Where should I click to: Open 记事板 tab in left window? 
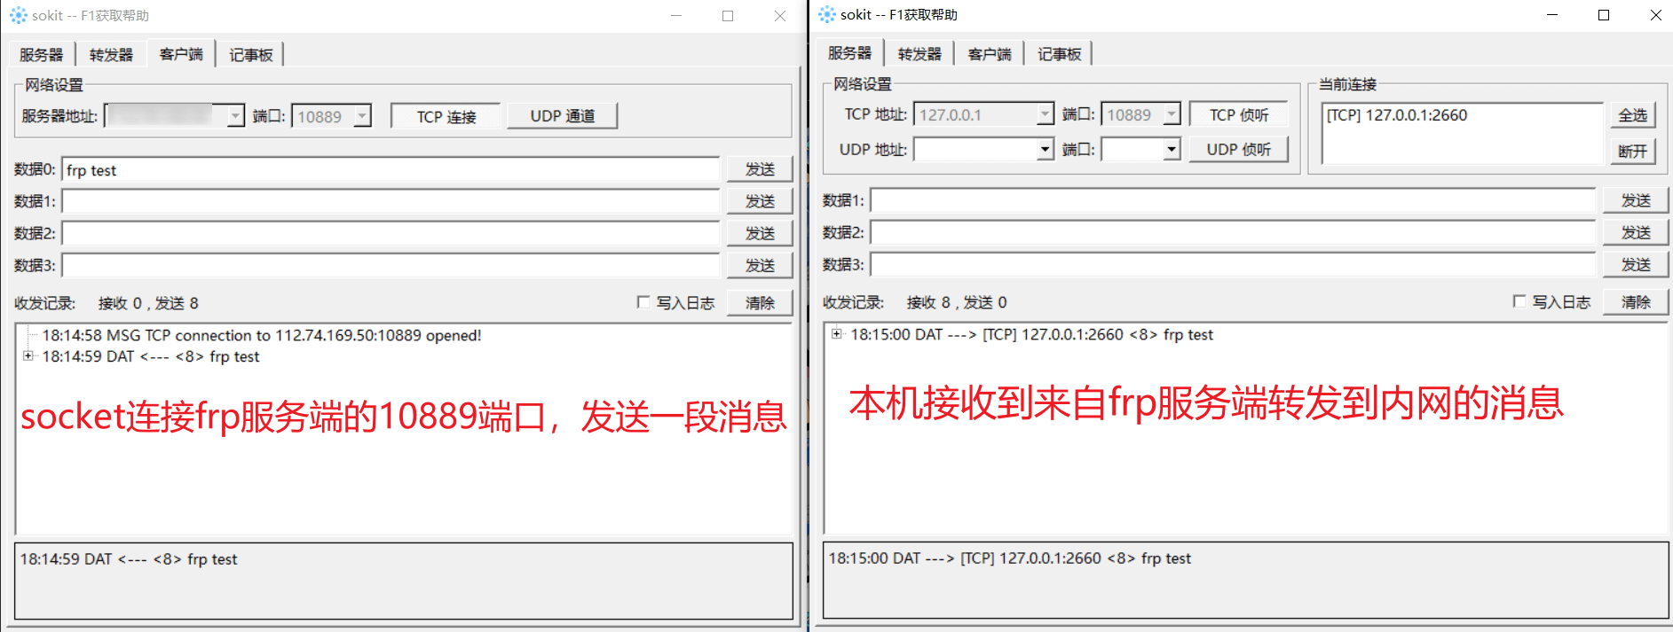[251, 55]
